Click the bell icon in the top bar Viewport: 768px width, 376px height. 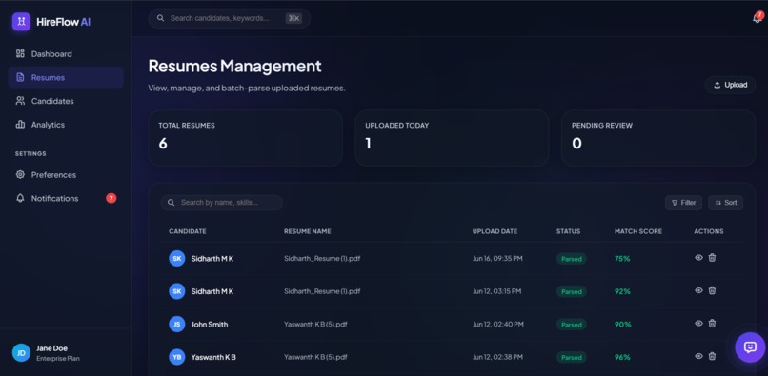tap(757, 18)
